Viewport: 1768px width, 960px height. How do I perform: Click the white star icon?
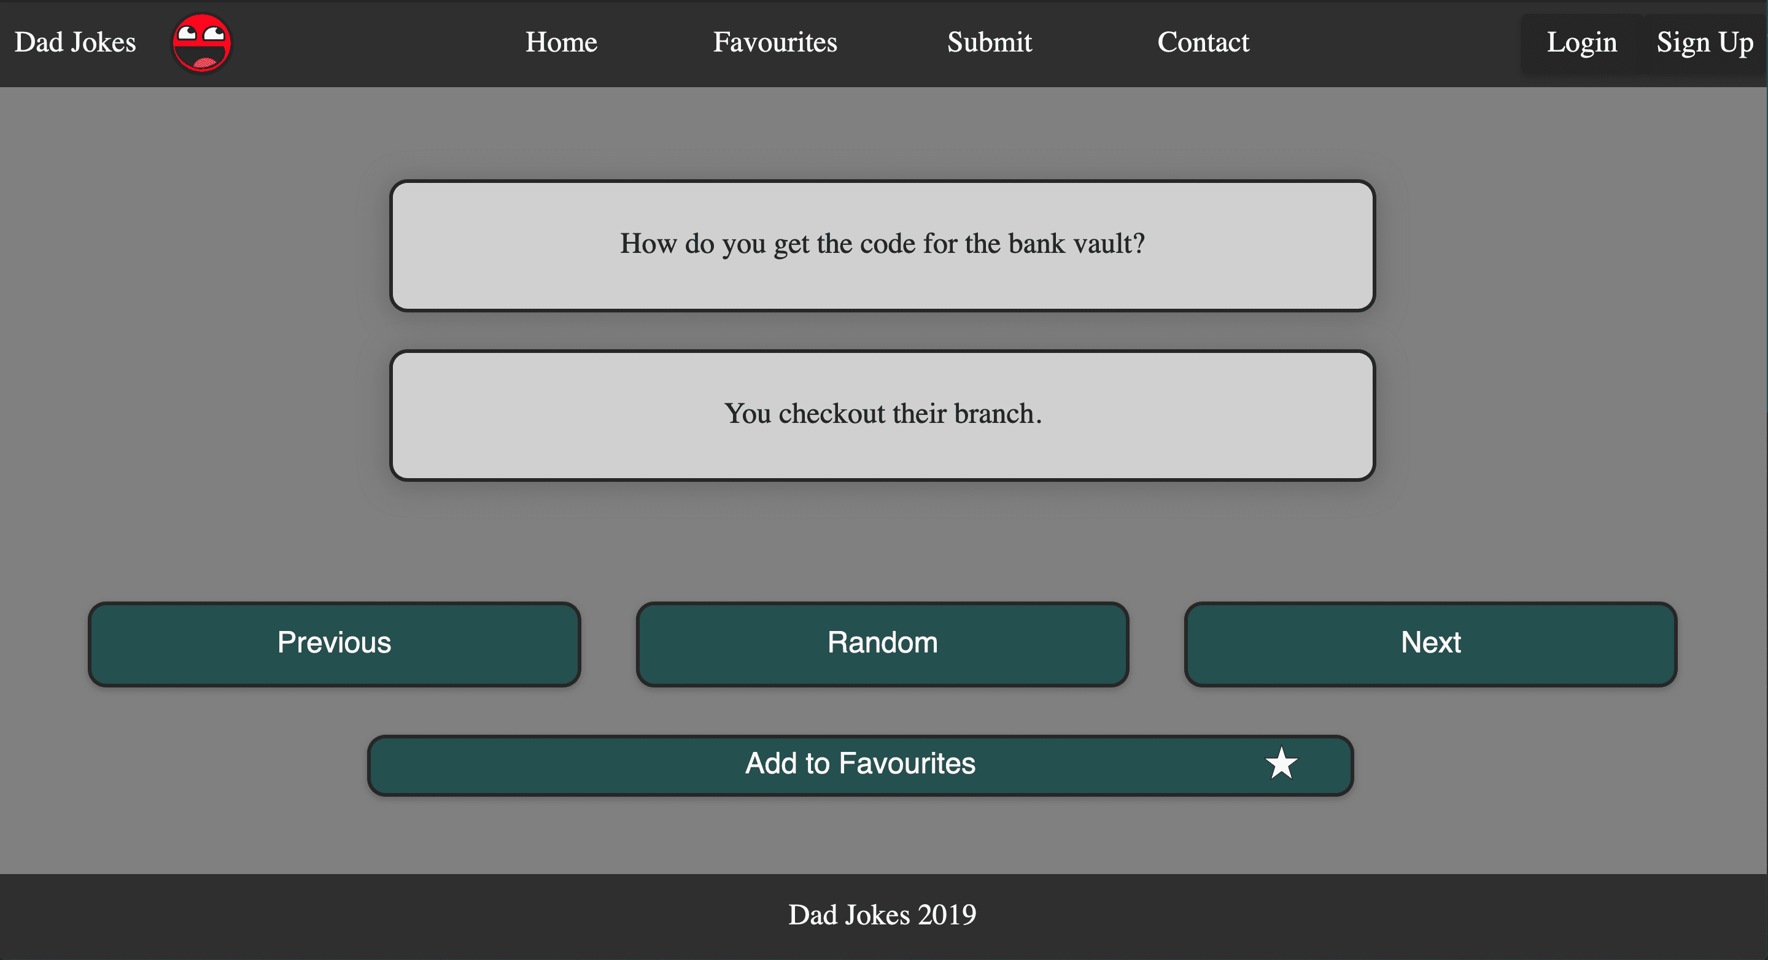click(x=1281, y=764)
